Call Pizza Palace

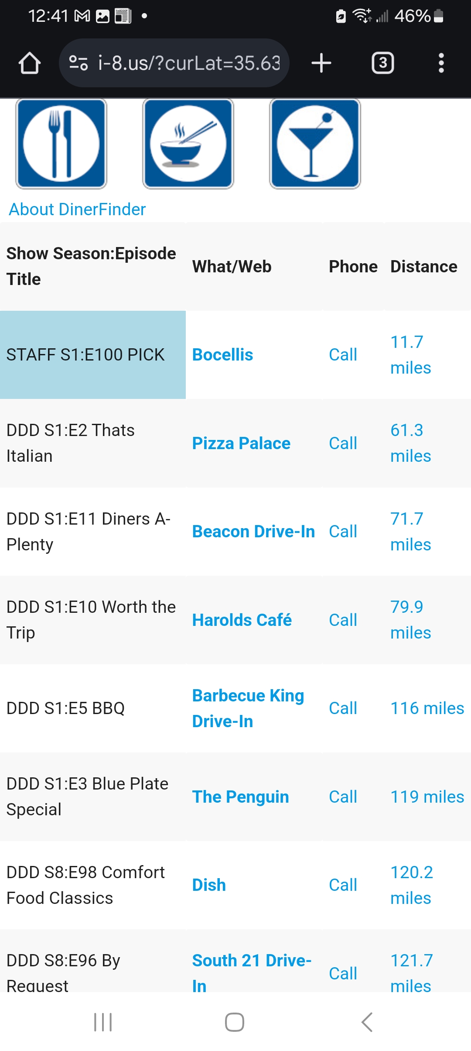pos(343,443)
